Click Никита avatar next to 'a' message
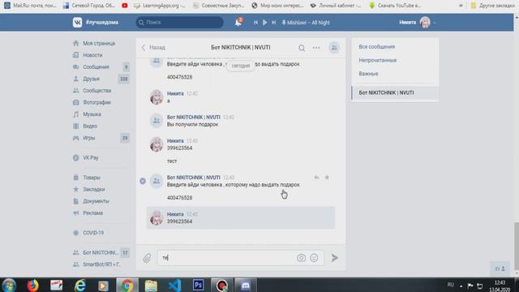519x292 pixels. point(157,97)
